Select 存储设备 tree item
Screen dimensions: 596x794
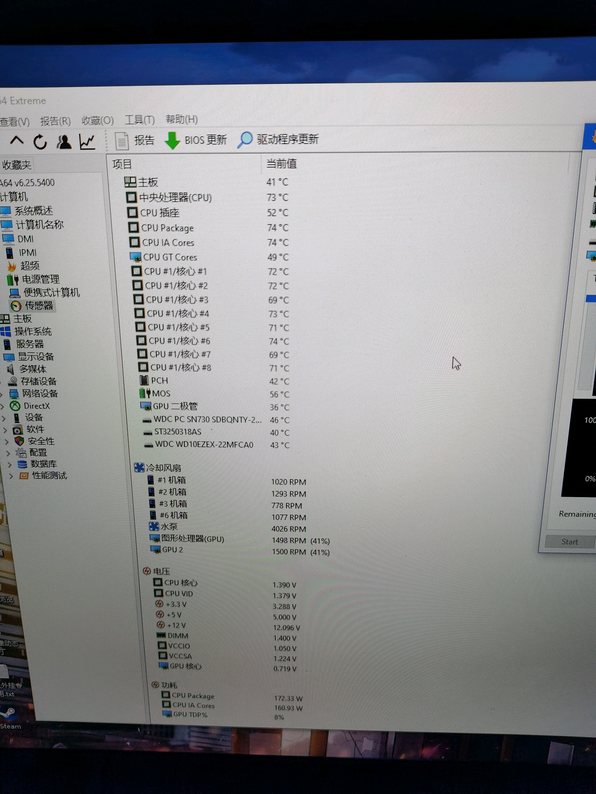33,381
